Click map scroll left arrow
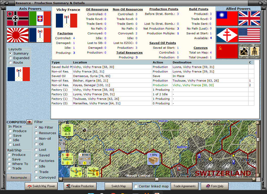This screenshot has width=267, height=194. [x=61, y=179]
